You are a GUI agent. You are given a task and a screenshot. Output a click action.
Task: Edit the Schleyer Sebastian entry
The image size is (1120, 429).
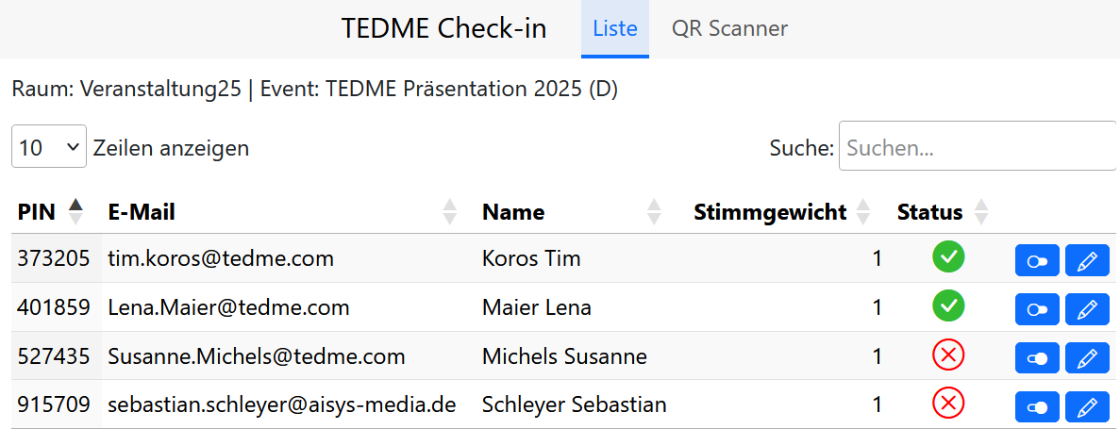[1087, 406]
